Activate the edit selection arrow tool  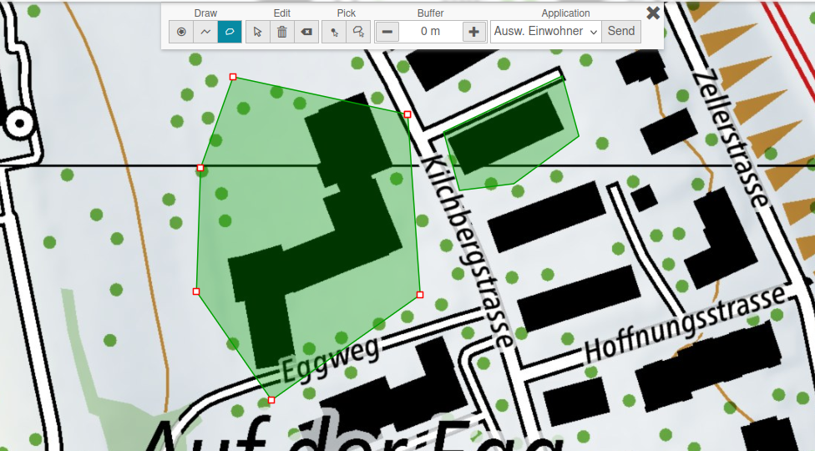[x=258, y=32]
